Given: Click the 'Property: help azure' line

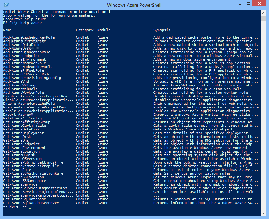Looking at the screenshot, I should pyautogui.click(x=25, y=19).
